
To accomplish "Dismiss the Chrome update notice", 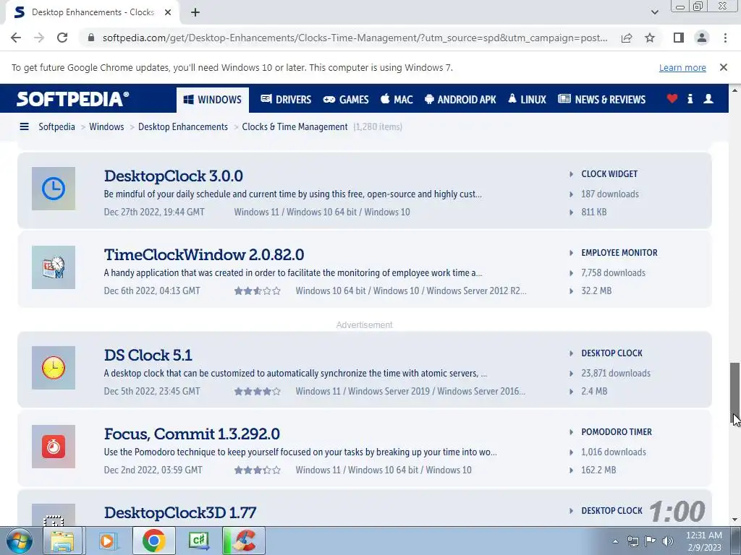I will pyautogui.click(x=723, y=67).
